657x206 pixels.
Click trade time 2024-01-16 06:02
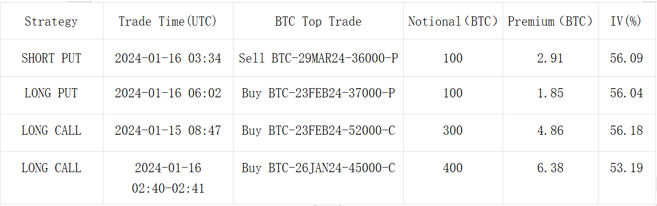tap(168, 93)
